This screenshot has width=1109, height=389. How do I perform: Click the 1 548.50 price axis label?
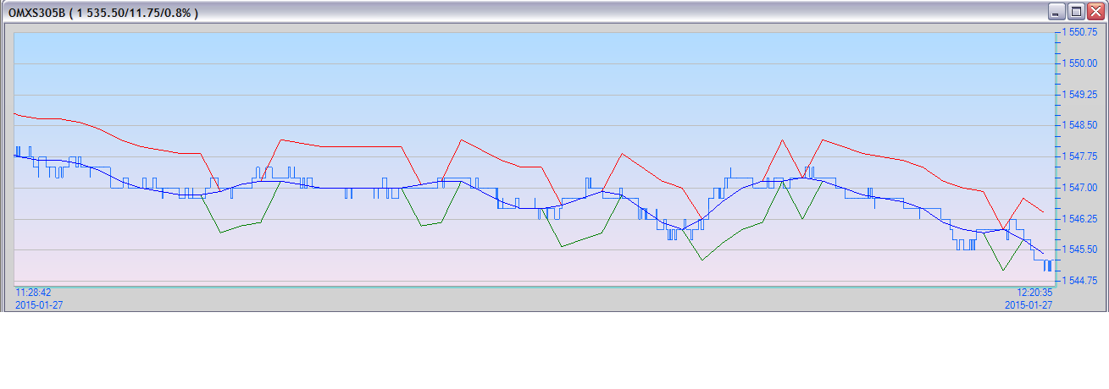click(1079, 125)
